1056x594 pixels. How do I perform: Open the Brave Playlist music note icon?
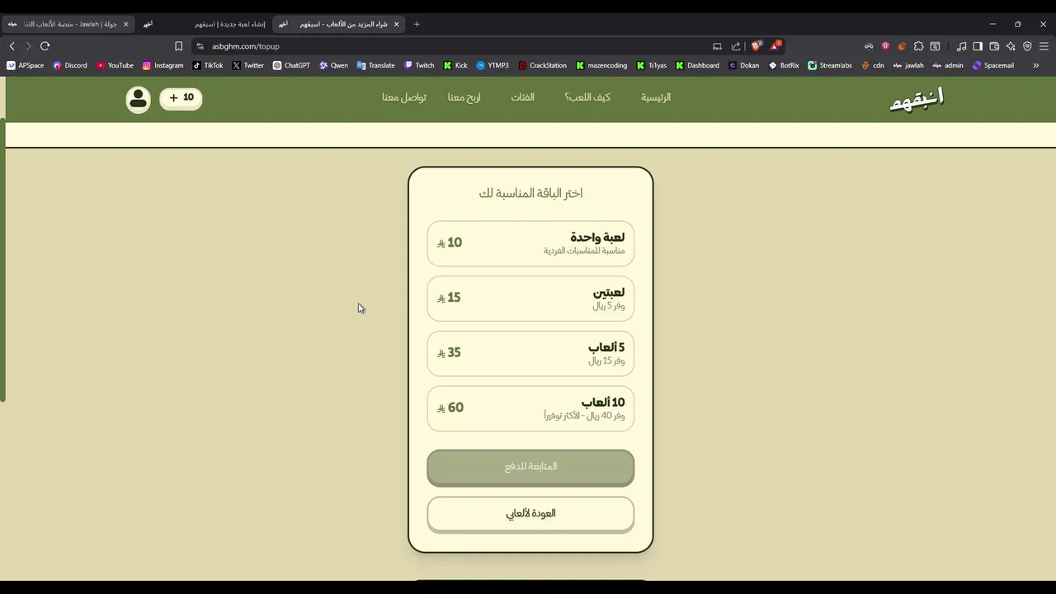tap(961, 46)
